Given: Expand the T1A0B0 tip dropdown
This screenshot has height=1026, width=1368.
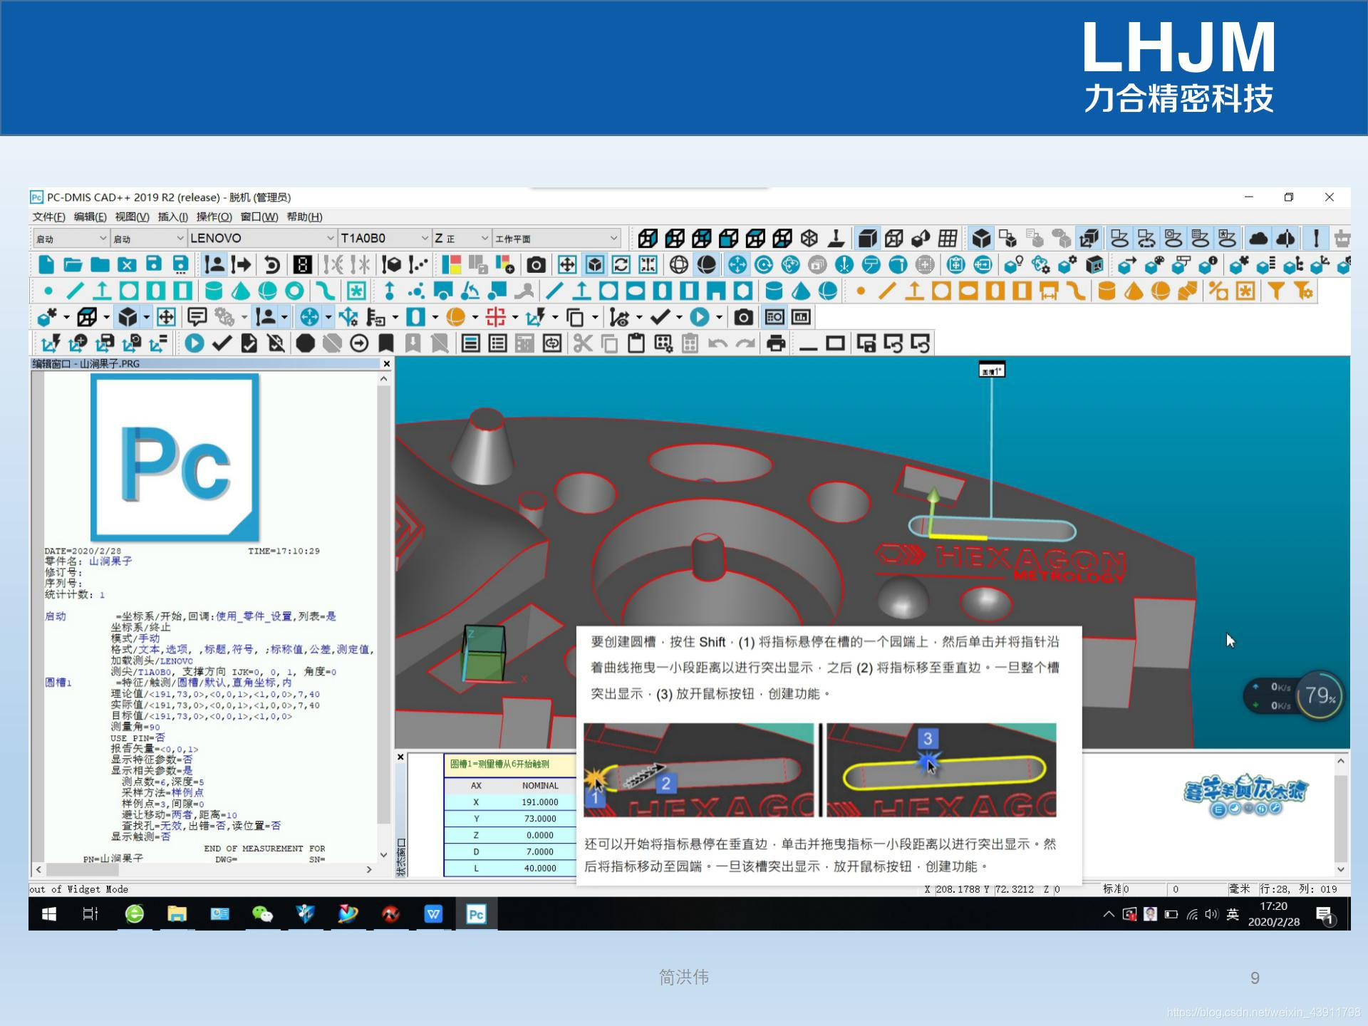Looking at the screenshot, I should 425,238.
